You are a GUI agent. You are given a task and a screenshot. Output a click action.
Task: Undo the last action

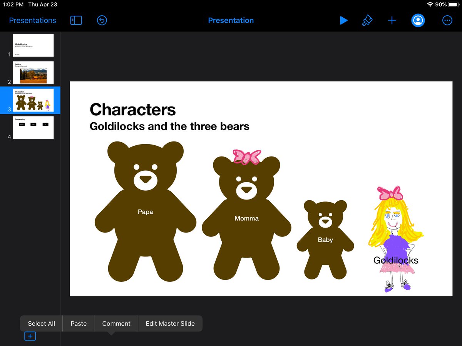(101, 20)
